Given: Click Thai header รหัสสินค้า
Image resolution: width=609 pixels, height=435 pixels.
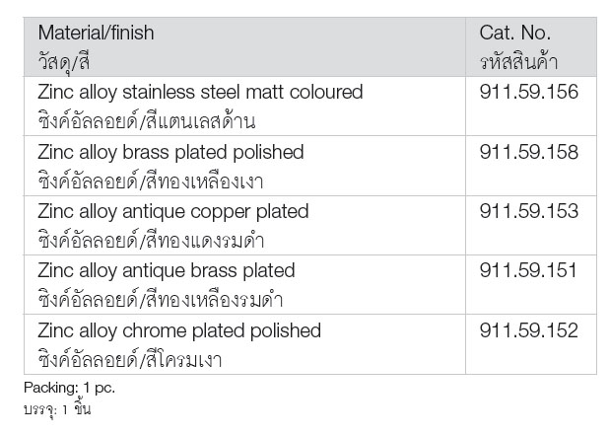Looking at the screenshot, I should tap(518, 61).
